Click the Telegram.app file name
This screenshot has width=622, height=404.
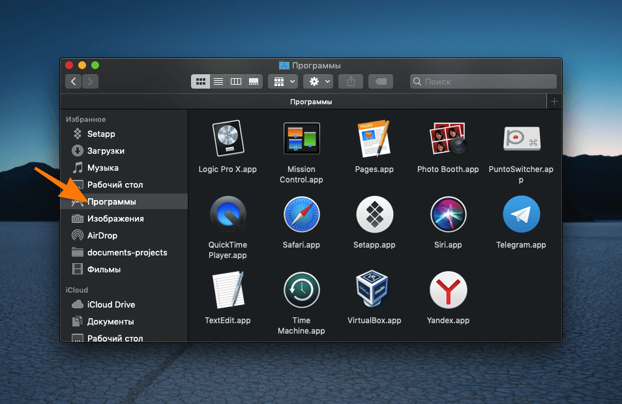point(521,245)
